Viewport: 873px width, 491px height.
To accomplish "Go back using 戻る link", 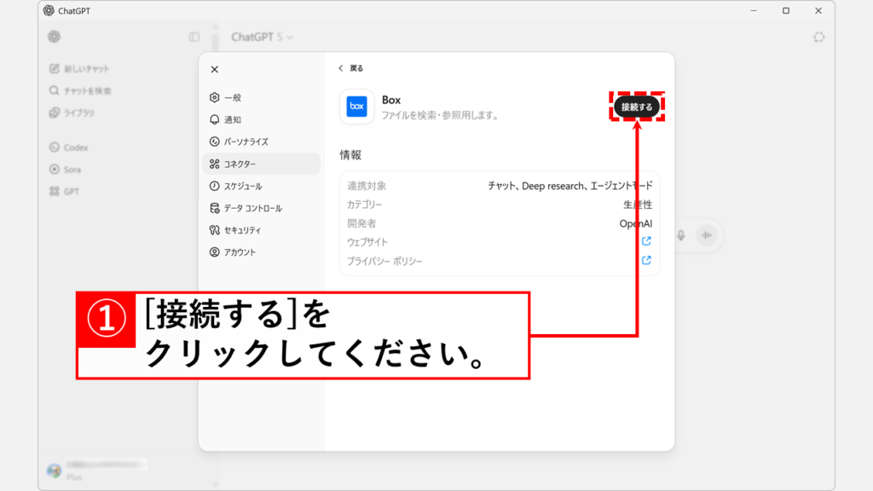I will (x=350, y=68).
